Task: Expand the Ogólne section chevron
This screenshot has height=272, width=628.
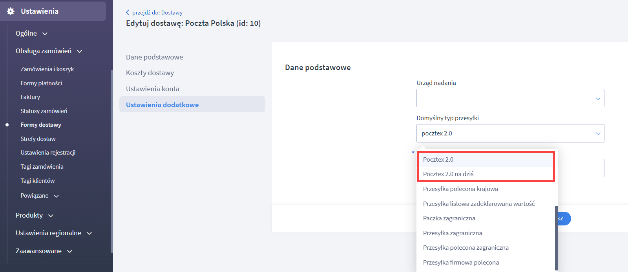Action: pyautogui.click(x=45, y=34)
